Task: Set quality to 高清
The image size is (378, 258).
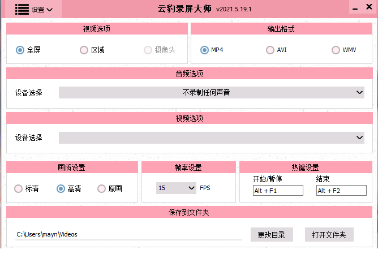Action: [x=69, y=188]
